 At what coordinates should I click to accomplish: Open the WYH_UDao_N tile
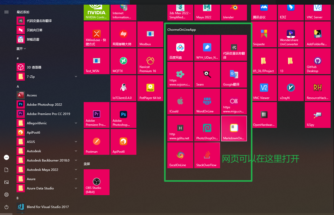coord(207,48)
